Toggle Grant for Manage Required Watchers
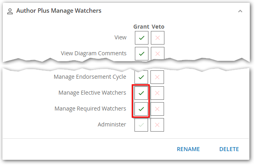Image resolution: width=255 pixels, height=165 pixels. tap(141, 109)
